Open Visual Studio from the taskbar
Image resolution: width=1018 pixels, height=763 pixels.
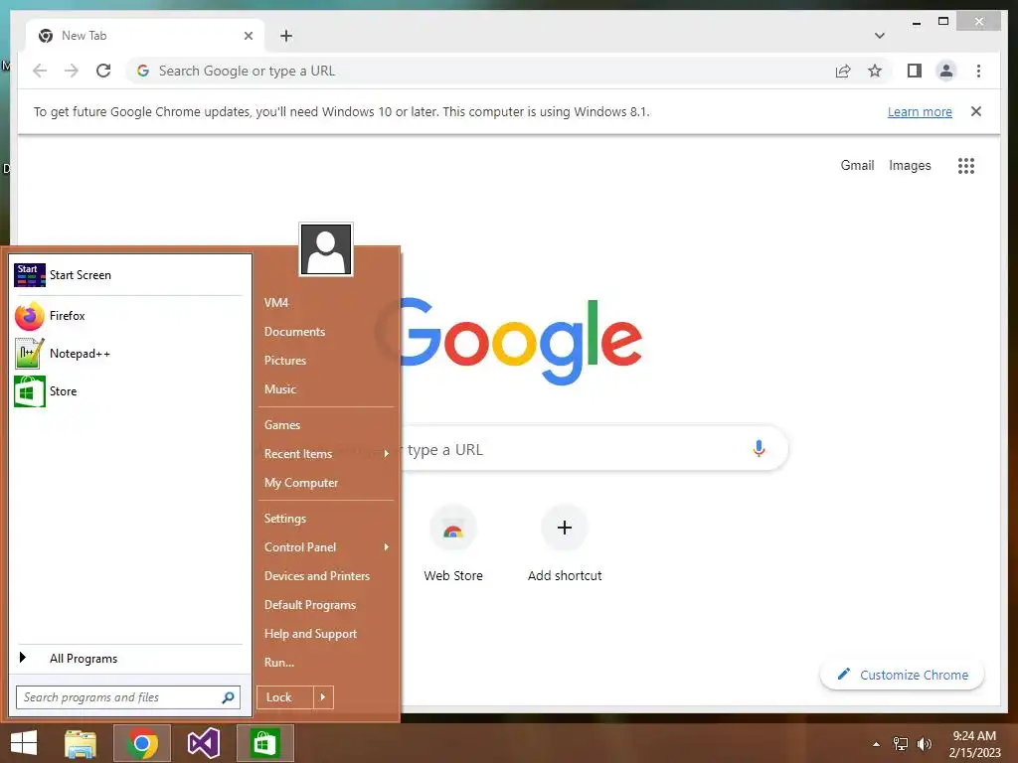pos(203,743)
